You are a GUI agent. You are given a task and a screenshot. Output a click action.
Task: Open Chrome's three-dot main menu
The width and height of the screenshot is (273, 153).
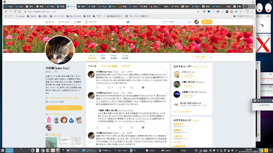(252, 11)
